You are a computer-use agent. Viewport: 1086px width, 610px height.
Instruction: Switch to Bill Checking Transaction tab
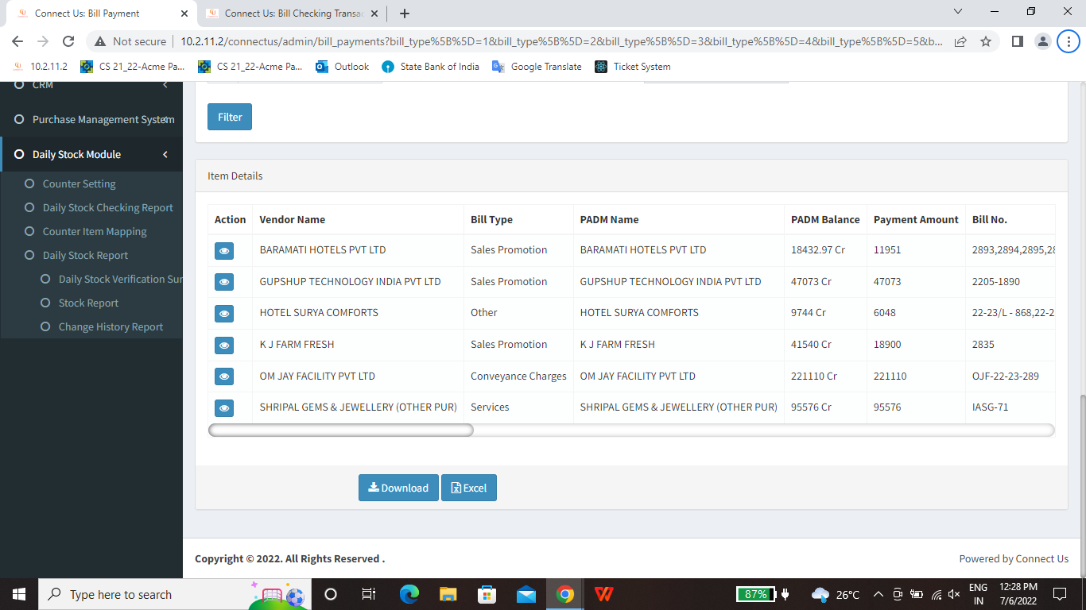tap(293, 14)
